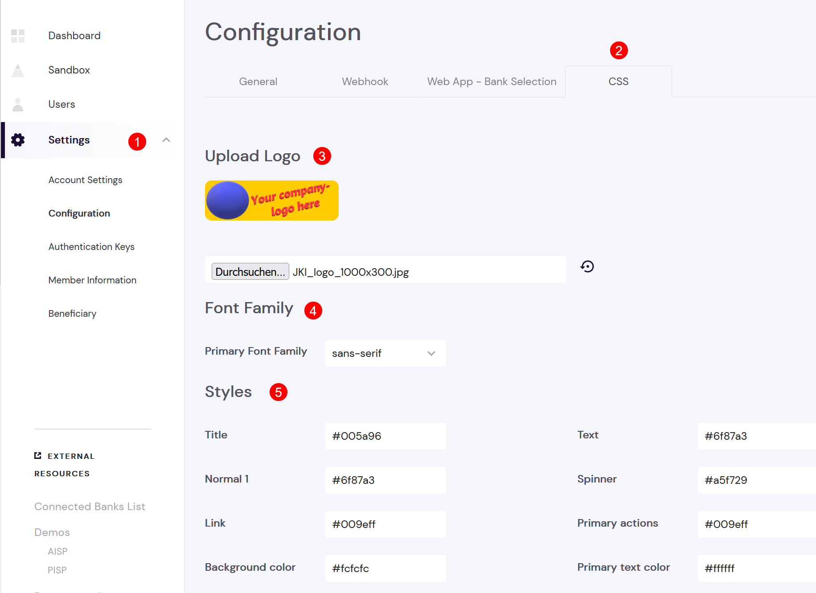Collapse the Settings submenu chevron
The height and width of the screenshot is (593, 816).
pyautogui.click(x=166, y=140)
